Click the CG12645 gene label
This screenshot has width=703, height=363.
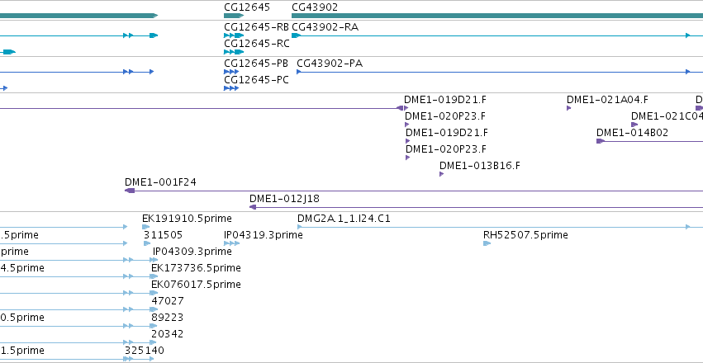point(247,7)
